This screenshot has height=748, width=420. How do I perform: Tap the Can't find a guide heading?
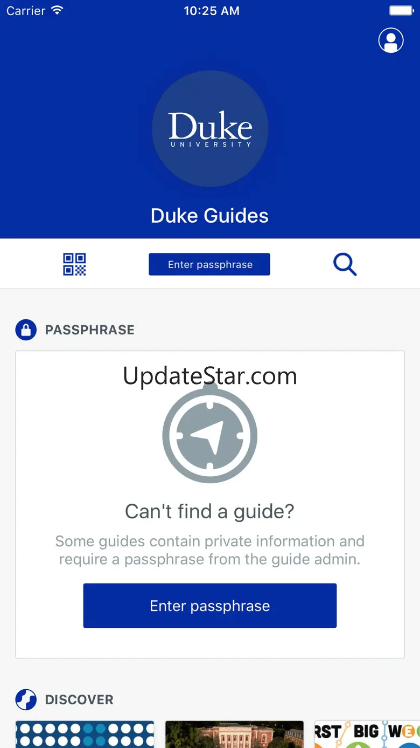(209, 511)
